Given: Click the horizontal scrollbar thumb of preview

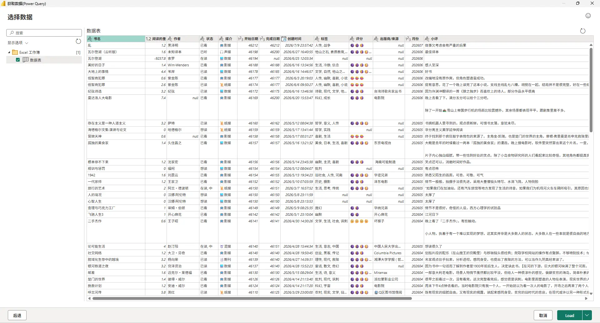Looking at the screenshot, I should pyautogui.click(x=252, y=298).
